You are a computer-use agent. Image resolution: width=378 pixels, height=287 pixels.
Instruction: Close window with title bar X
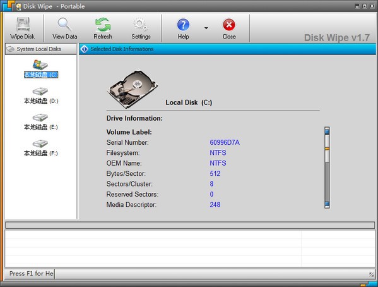coord(372,6)
